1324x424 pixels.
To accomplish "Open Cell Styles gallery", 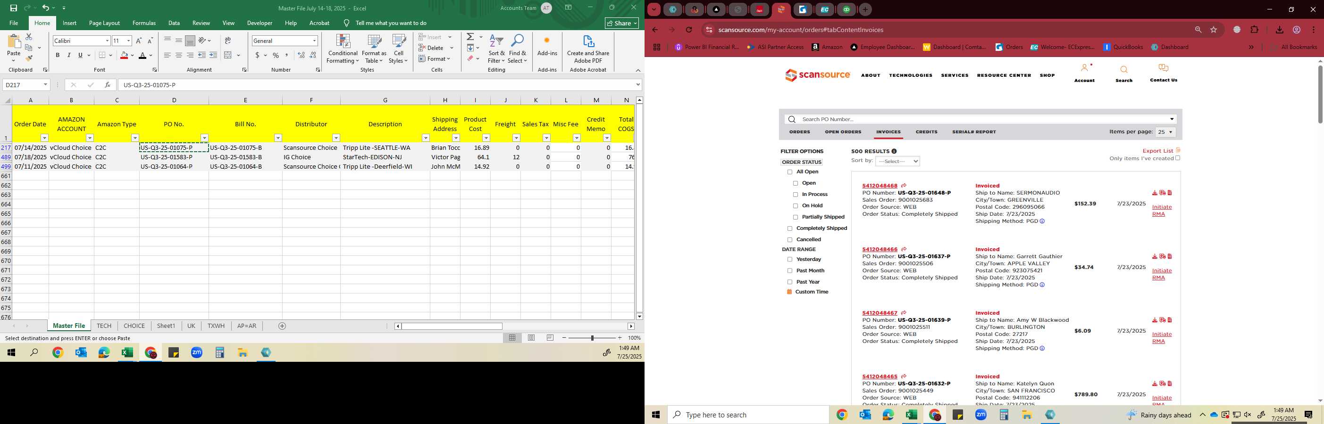I will pyautogui.click(x=398, y=49).
